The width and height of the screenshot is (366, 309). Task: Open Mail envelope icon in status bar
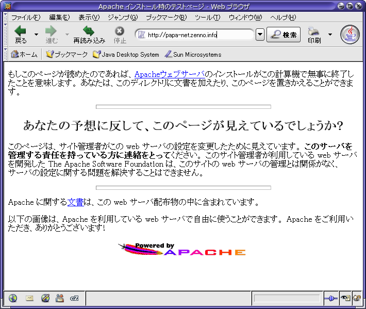pyautogui.click(x=29, y=298)
